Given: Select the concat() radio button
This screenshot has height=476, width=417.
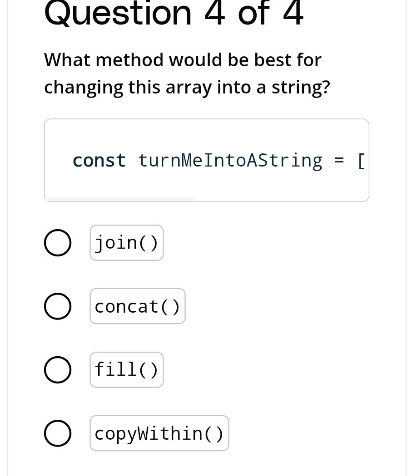Looking at the screenshot, I should [58, 306].
